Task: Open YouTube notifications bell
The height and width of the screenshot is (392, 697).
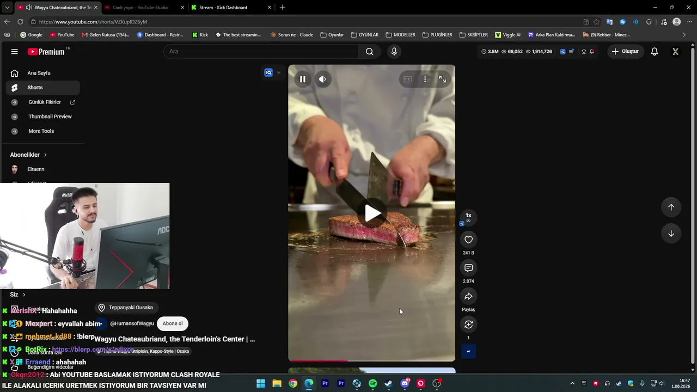Action: [655, 51]
